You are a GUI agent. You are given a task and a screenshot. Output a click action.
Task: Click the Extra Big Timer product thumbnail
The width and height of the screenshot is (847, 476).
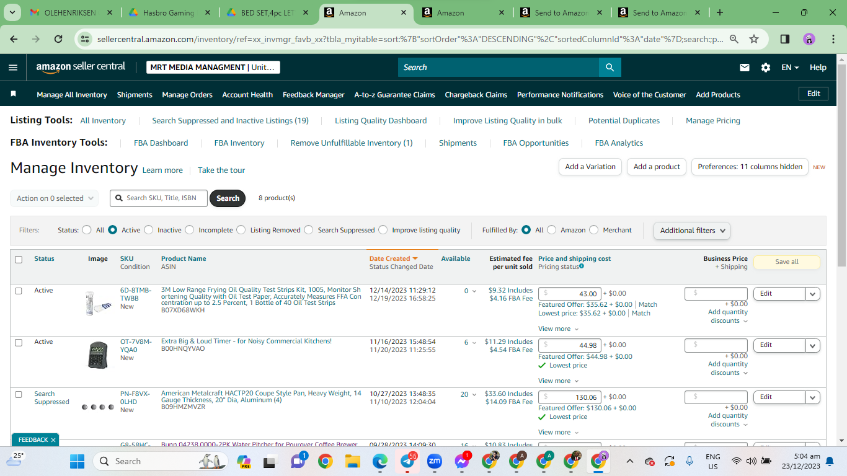pyautogui.click(x=98, y=356)
